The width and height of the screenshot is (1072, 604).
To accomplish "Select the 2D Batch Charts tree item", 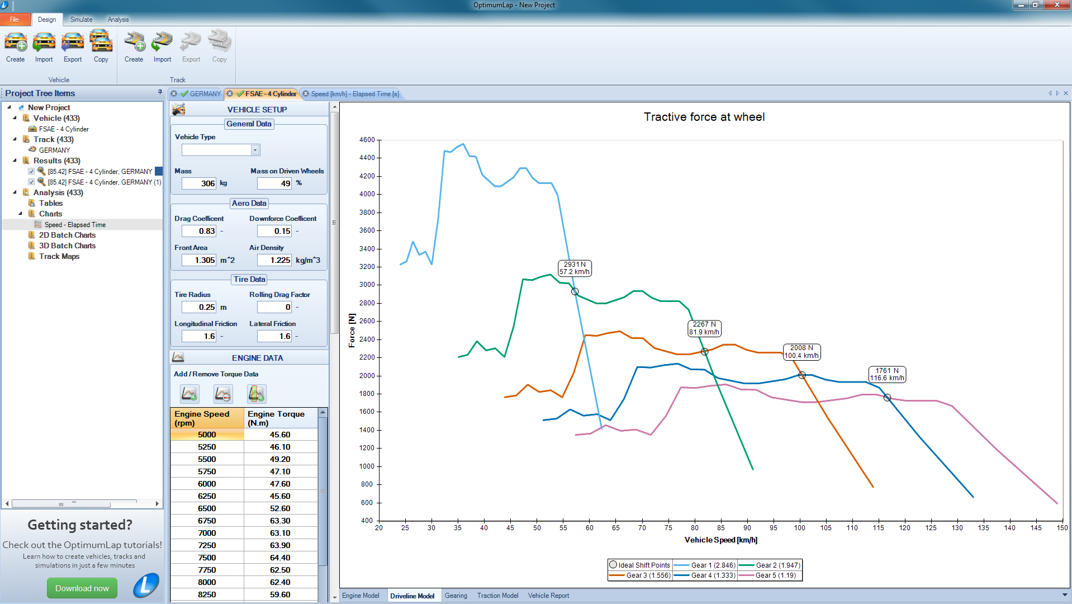I will click(67, 235).
